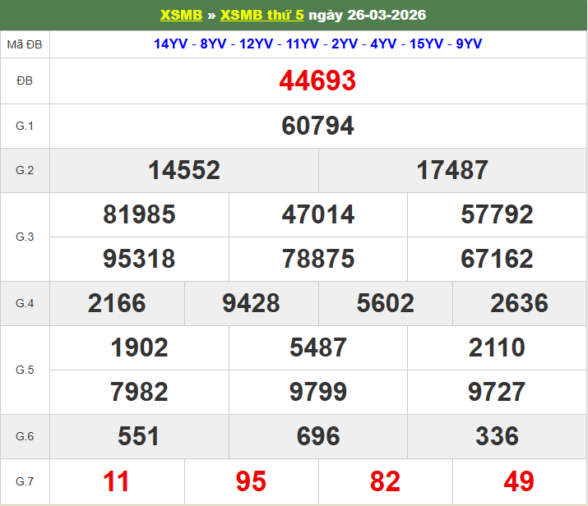Click second prize number 14552
Screen dimensions: 588x506
coord(184,170)
